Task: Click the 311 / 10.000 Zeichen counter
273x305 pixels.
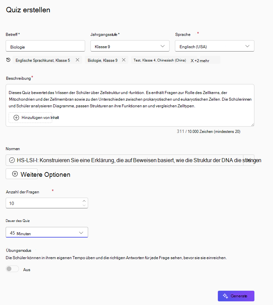Action: click(208, 132)
